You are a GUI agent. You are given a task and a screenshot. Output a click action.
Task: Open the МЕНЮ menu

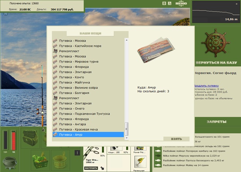181,3
